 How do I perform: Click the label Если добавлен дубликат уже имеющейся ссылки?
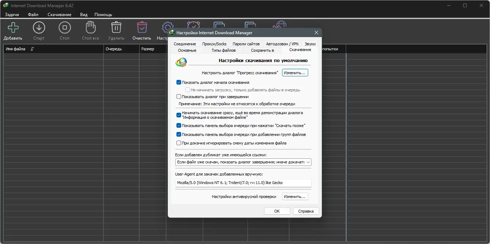point(221,155)
